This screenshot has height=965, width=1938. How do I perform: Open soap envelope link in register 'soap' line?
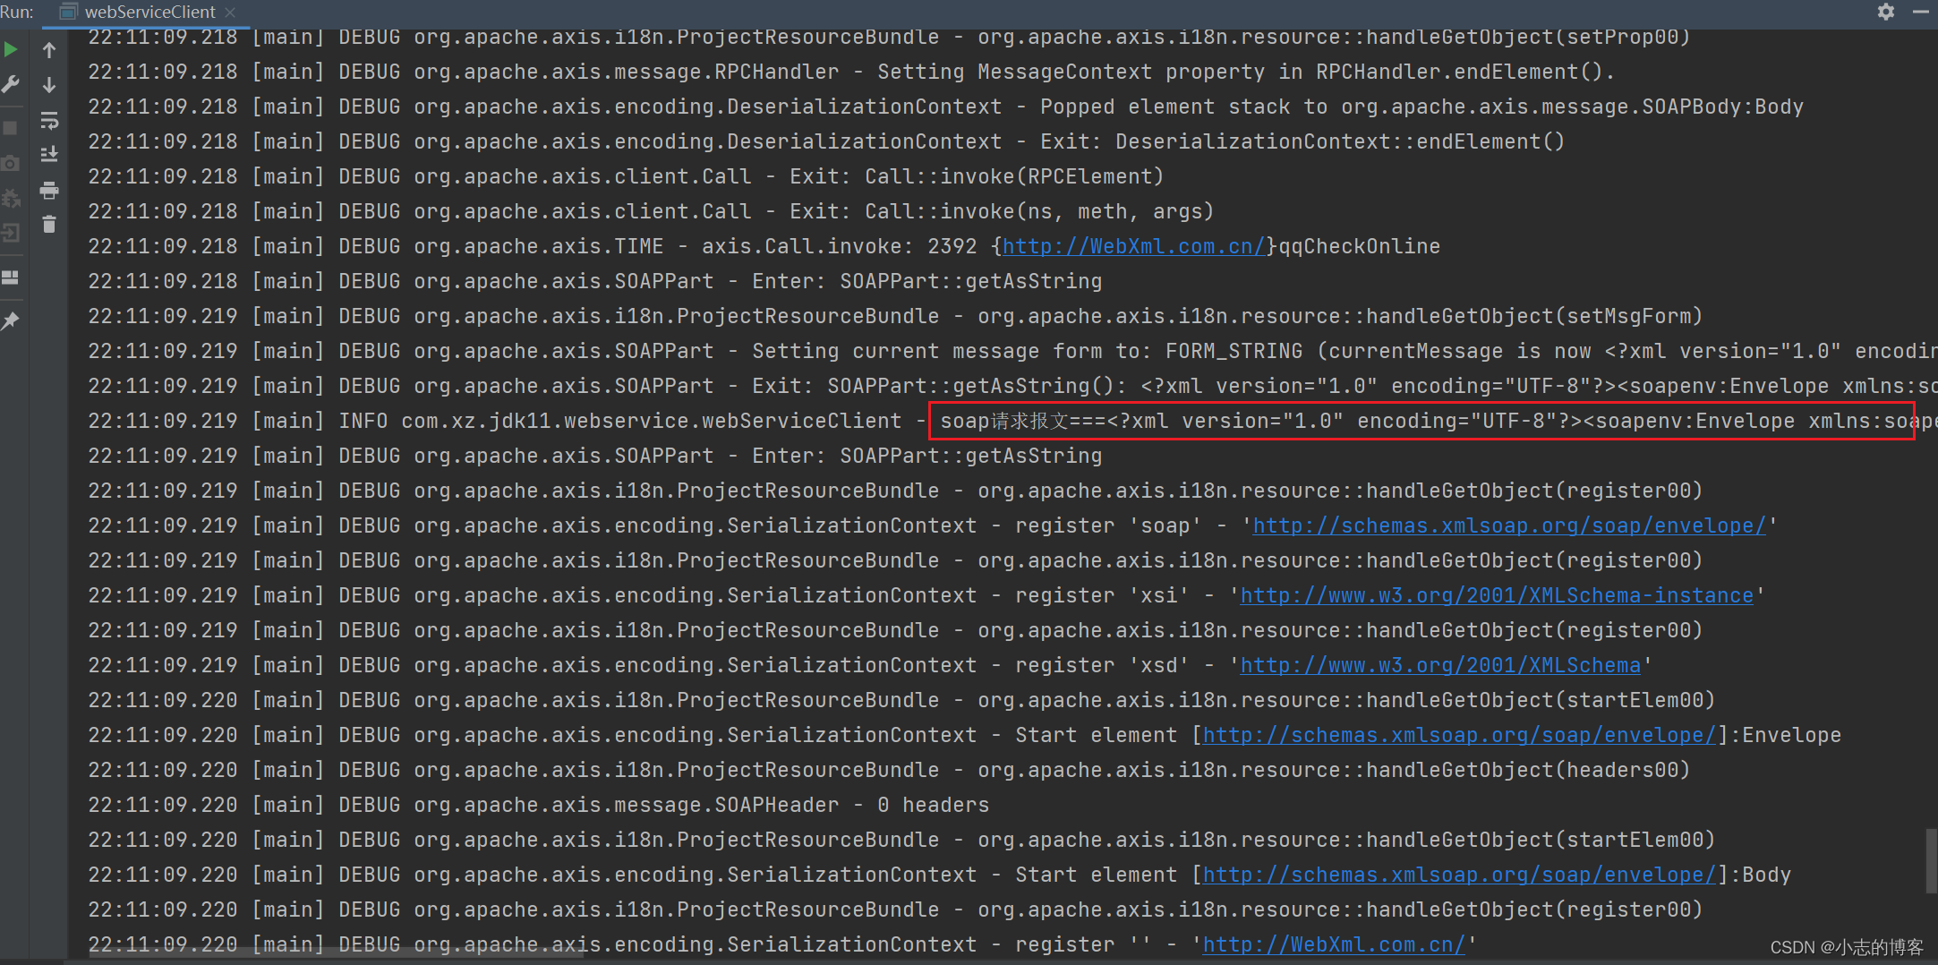click(1509, 525)
